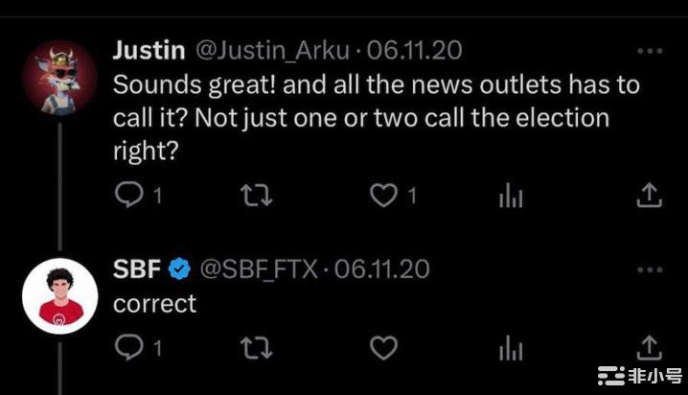Open Justin's tweet text about news outlets
The height and width of the screenshot is (395, 688).
tap(374, 117)
